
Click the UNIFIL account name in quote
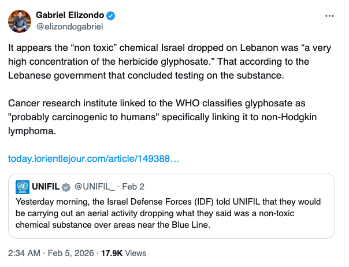tap(45, 187)
